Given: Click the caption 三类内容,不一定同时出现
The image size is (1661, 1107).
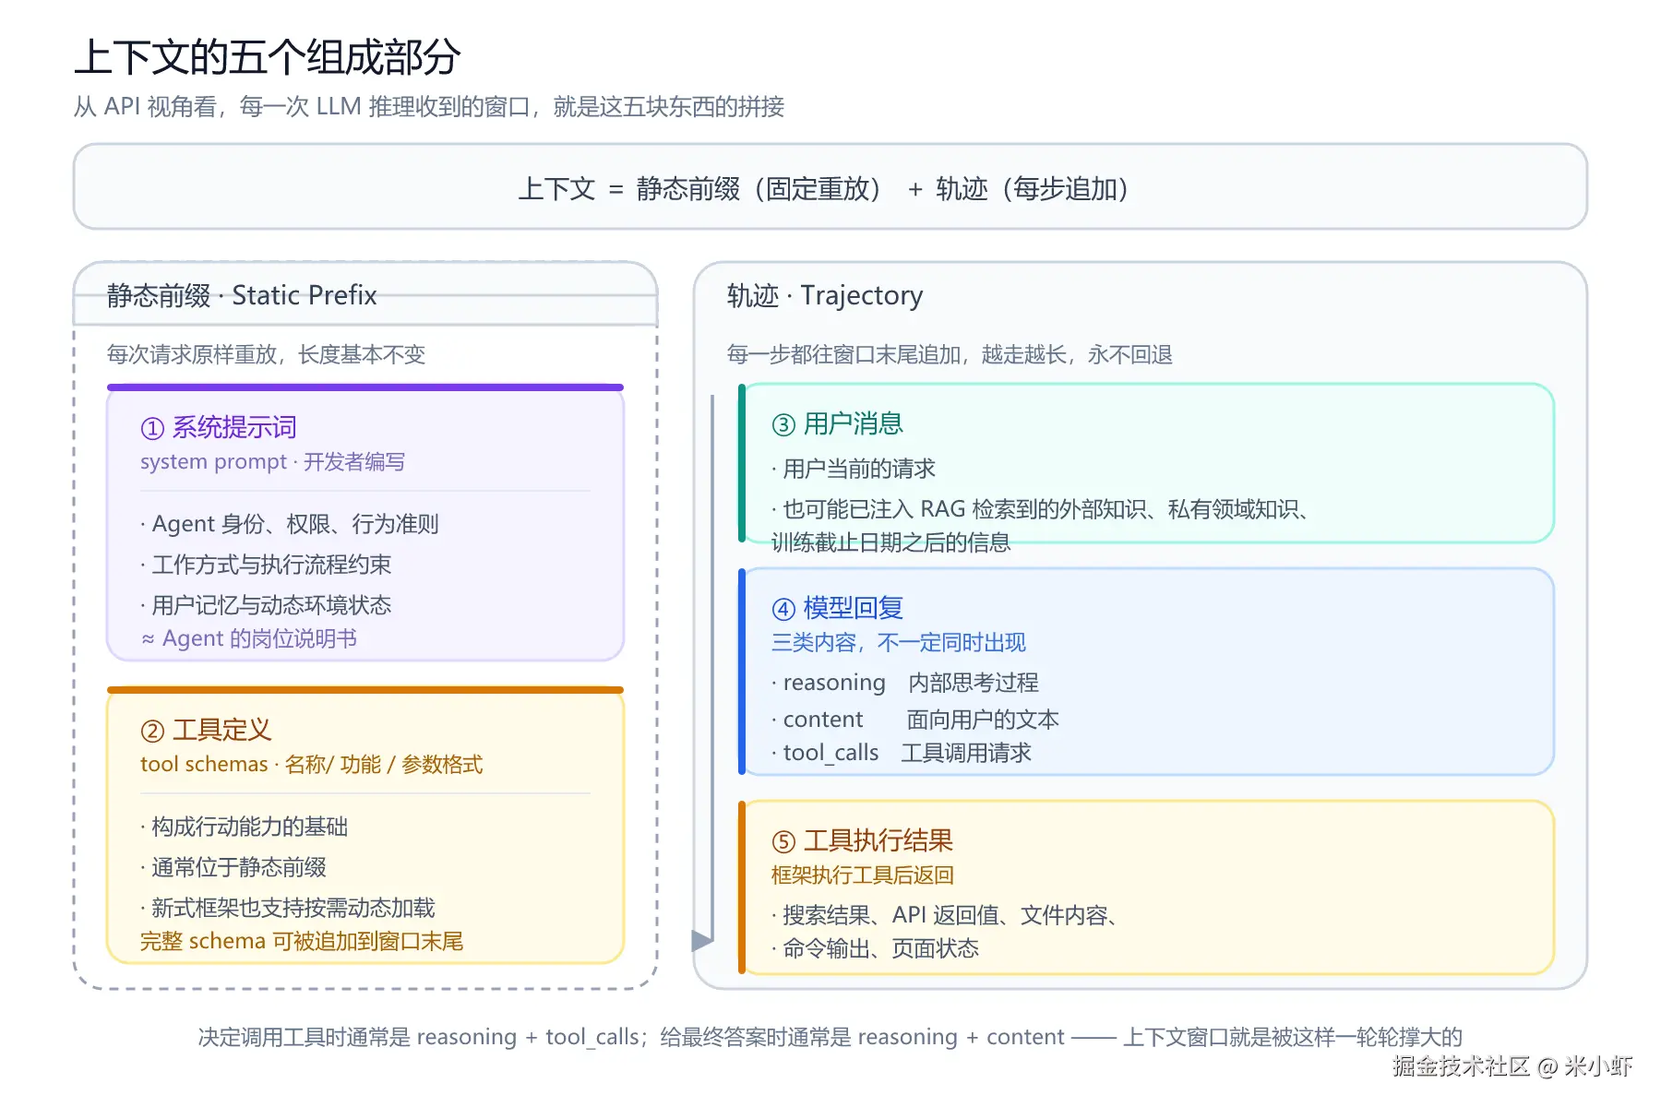Looking at the screenshot, I should (x=899, y=642).
